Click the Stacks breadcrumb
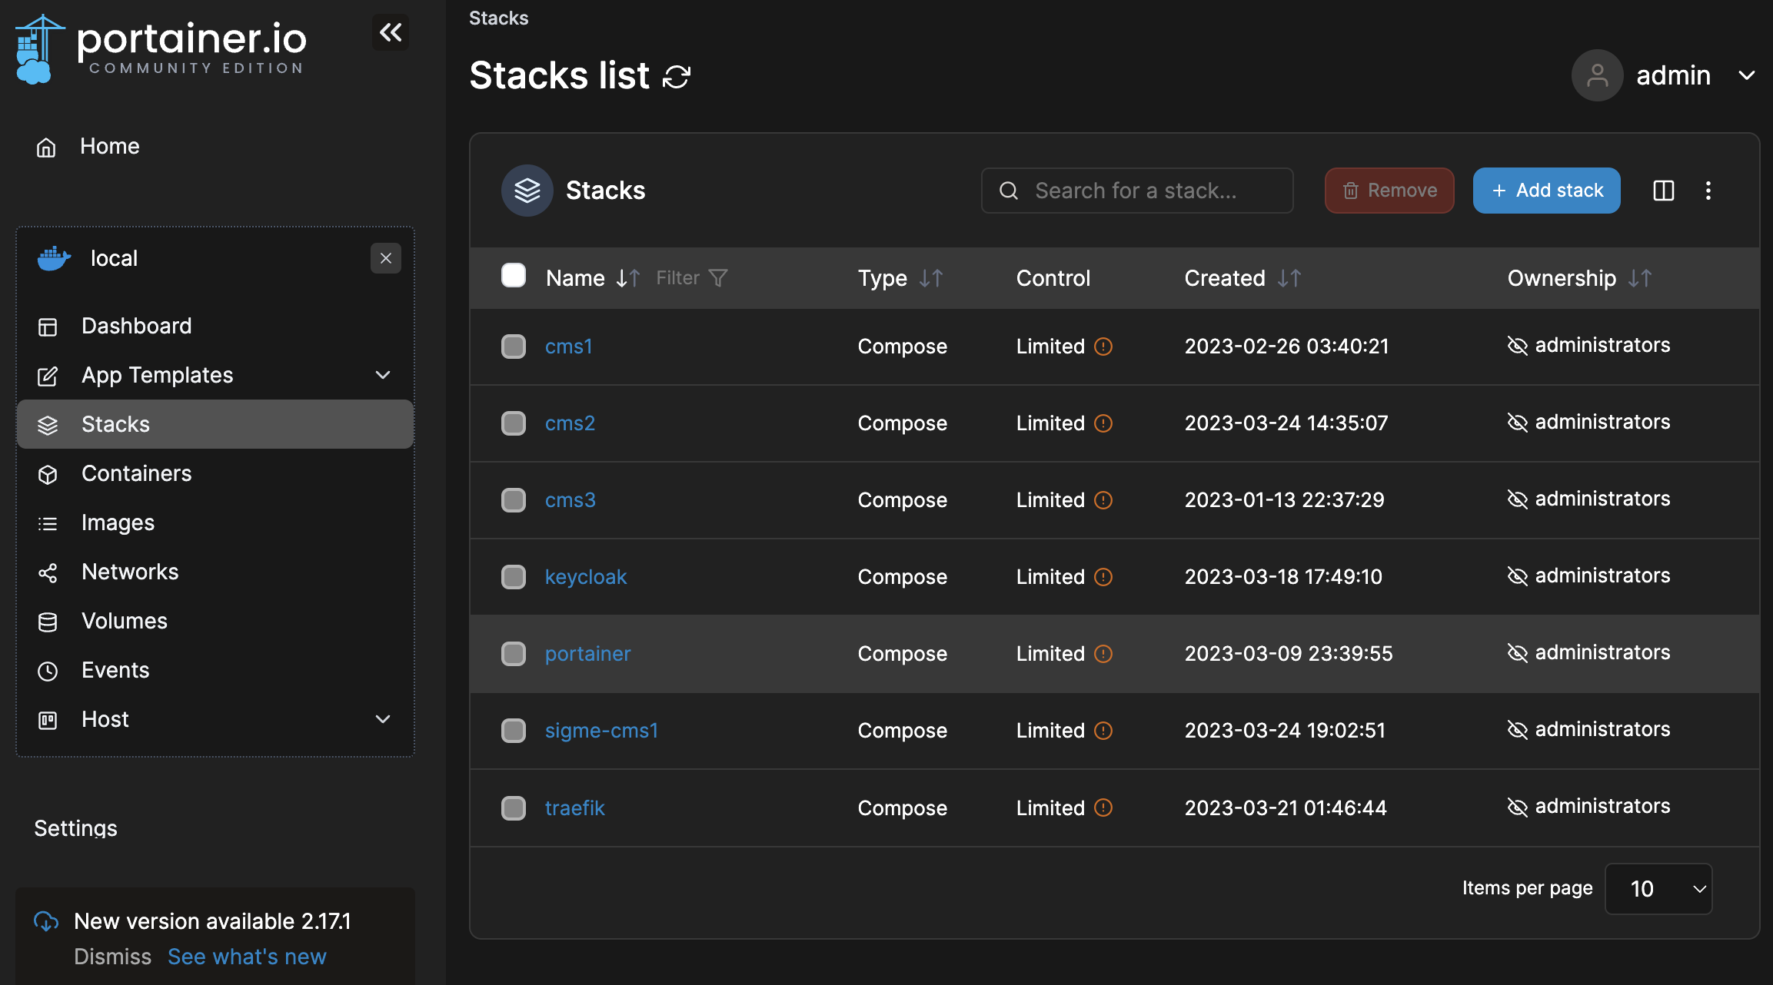 [499, 18]
